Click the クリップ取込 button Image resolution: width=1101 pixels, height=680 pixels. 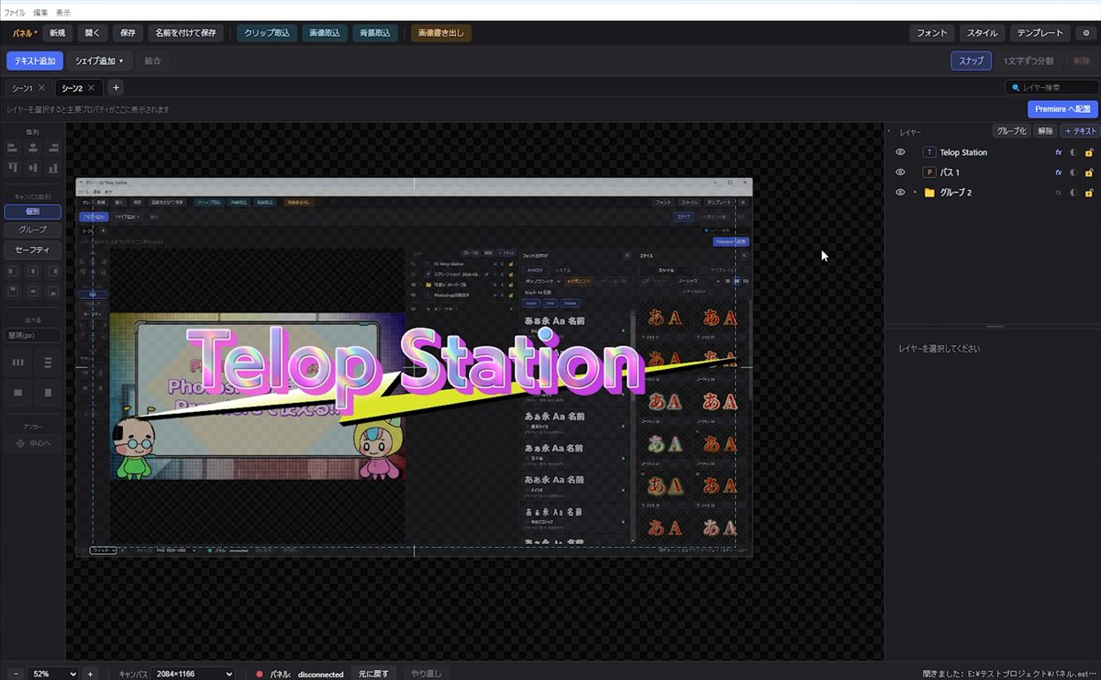[x=267, y=33]
